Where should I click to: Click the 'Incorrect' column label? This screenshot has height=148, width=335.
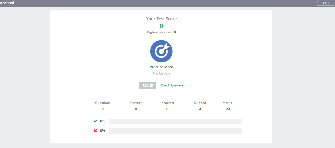pos(167,103)
